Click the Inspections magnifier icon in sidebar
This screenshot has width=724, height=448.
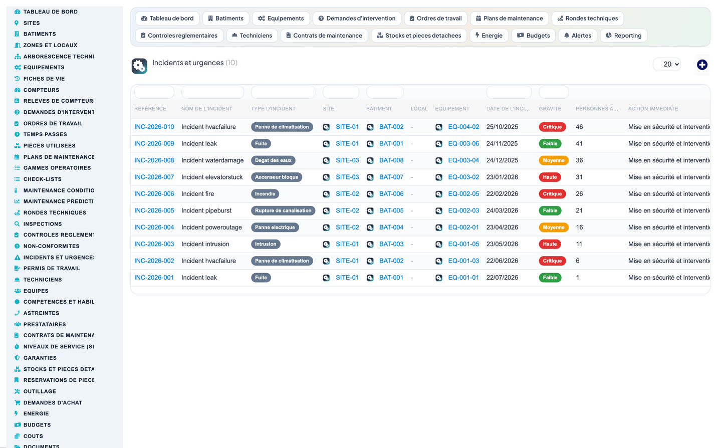tap(17, 224)
